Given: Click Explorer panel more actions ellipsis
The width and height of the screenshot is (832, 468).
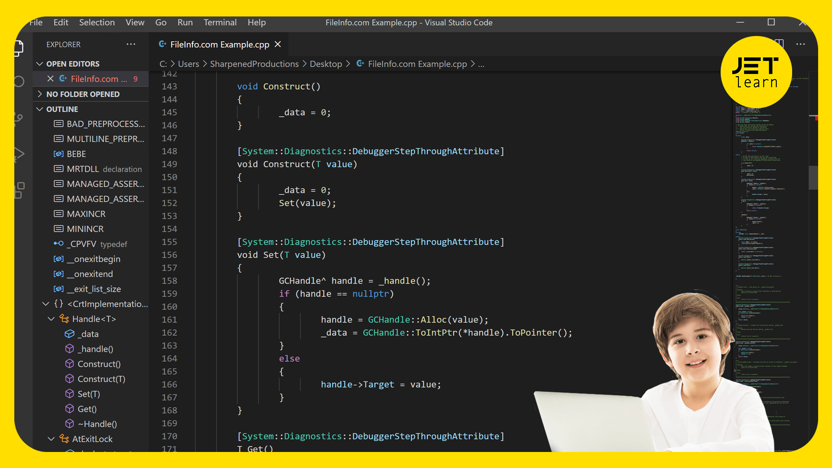Looking at the screenshot, I should coord(131,44).
